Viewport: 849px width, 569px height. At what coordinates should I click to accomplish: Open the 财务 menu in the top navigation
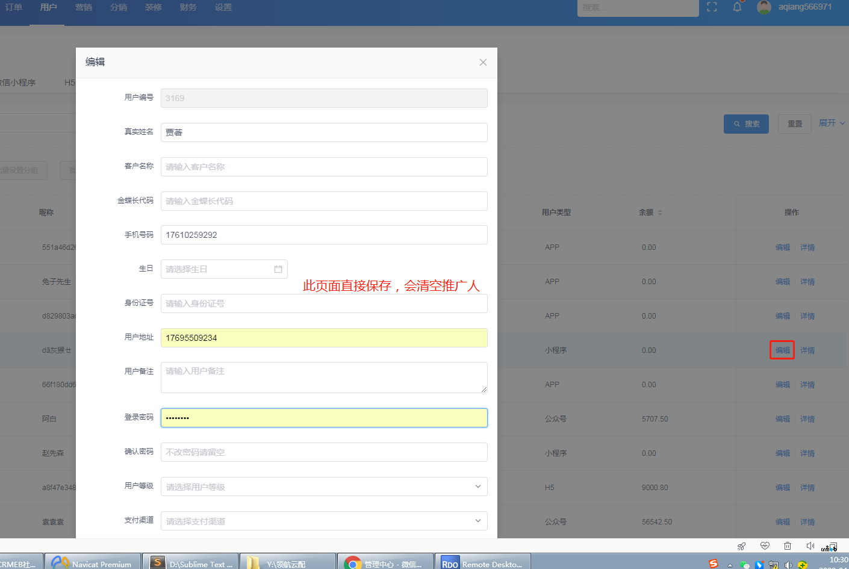click(188, 7)
